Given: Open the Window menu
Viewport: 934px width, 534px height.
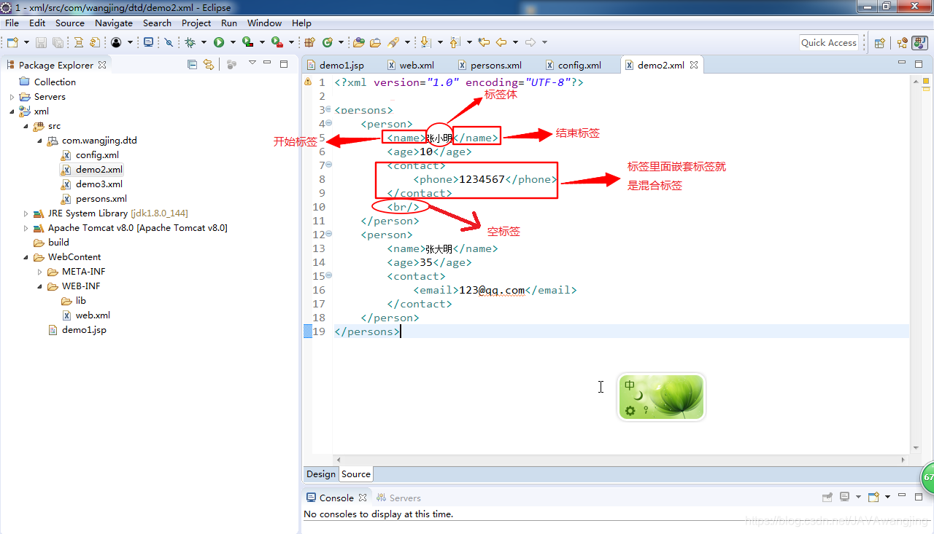Looking at the screenshot, I should tap(264, 23).
